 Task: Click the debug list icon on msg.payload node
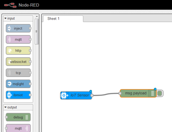153,93
